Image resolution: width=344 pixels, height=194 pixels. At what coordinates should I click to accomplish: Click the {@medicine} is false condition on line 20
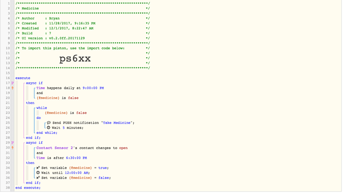(57, 98)
